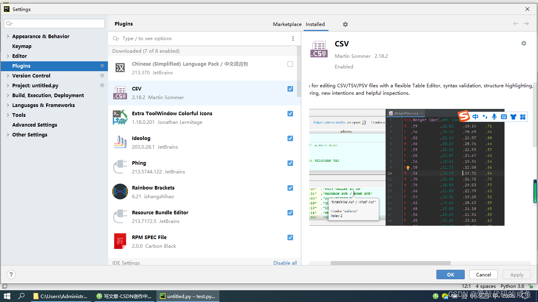
Task: Expand the Other Settings node
Action: tap(8, 134)
